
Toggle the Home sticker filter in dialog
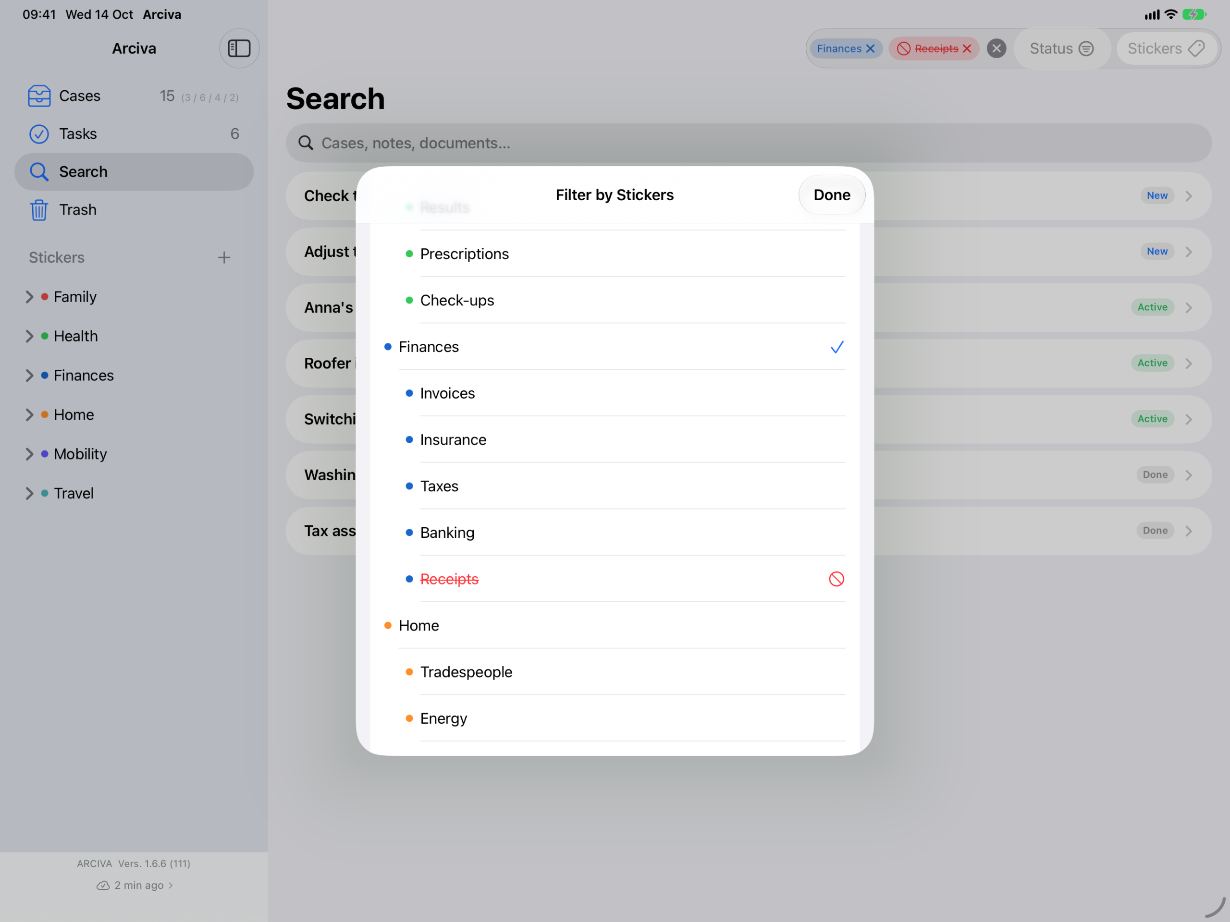(615, 626)
